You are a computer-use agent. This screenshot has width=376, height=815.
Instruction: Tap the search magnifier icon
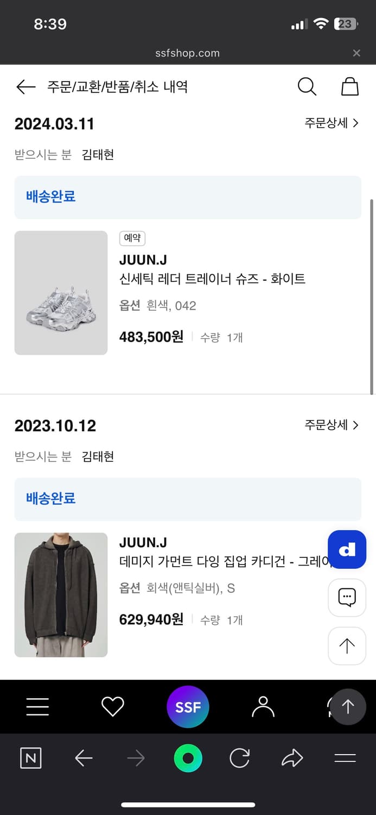[307, 87]
